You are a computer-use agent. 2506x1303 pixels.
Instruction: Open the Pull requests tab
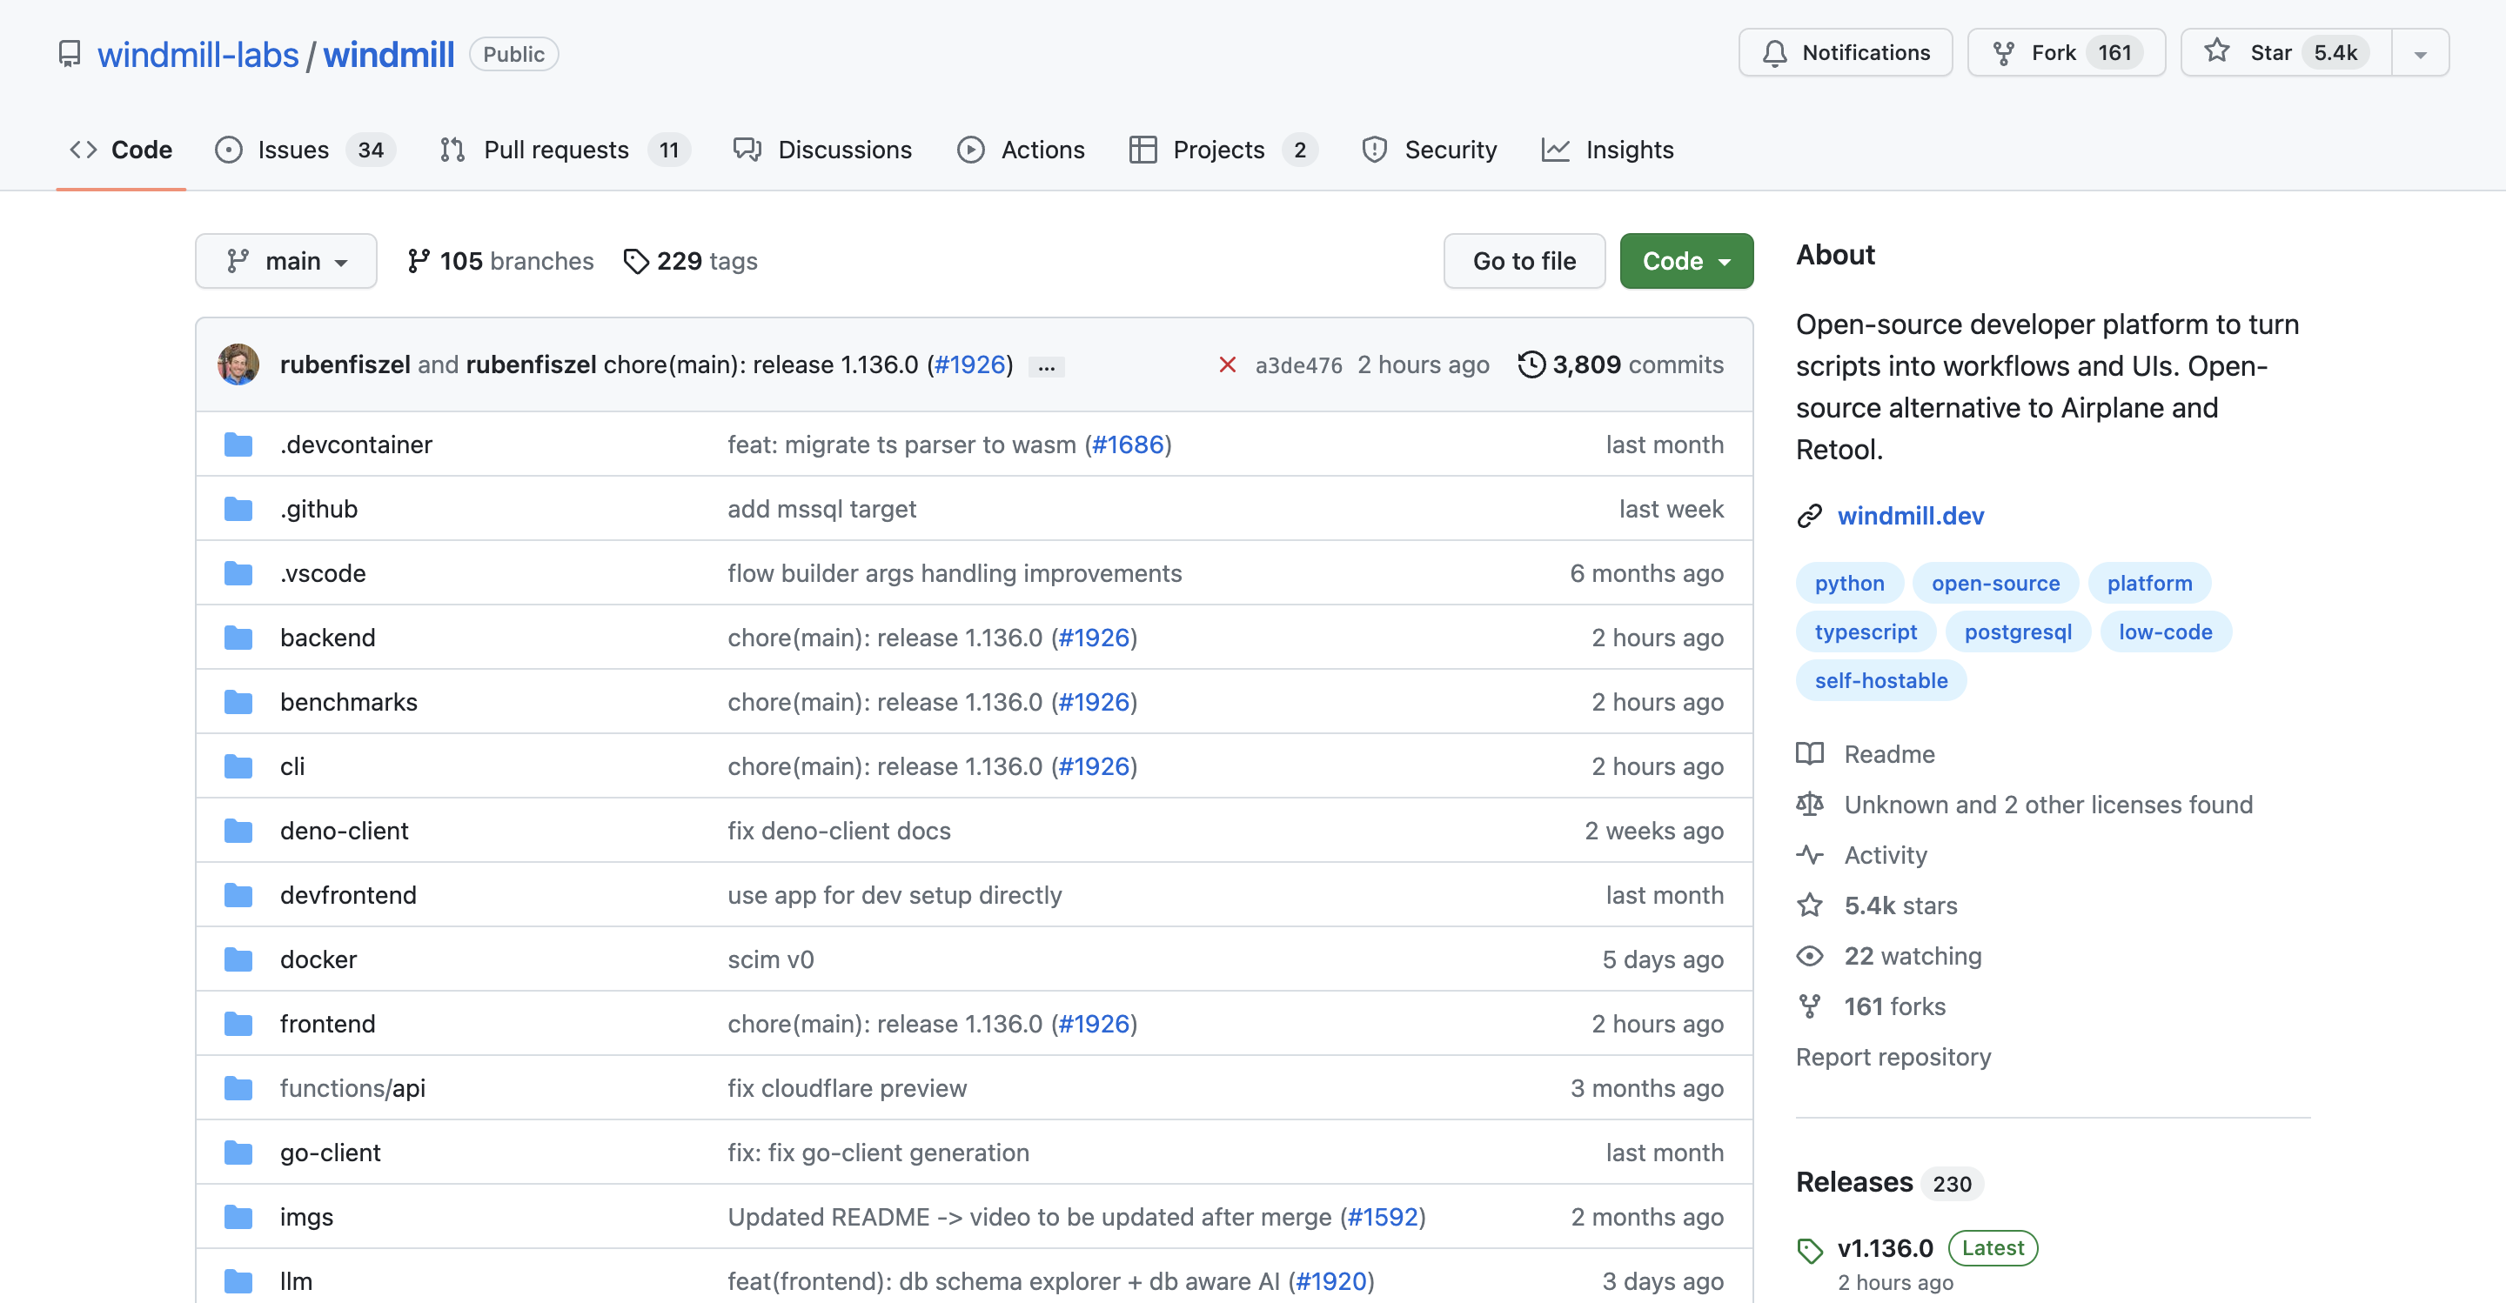click(x=564, y=149)
